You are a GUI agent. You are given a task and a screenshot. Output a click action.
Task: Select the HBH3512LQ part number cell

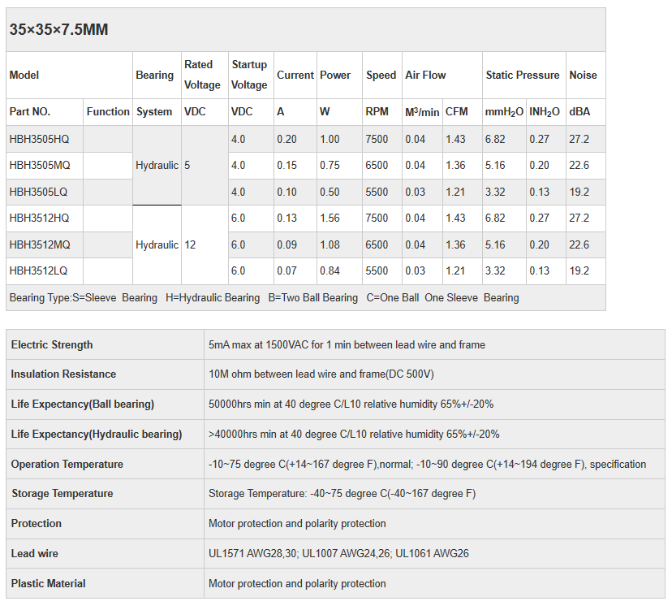tap(39, 270)
